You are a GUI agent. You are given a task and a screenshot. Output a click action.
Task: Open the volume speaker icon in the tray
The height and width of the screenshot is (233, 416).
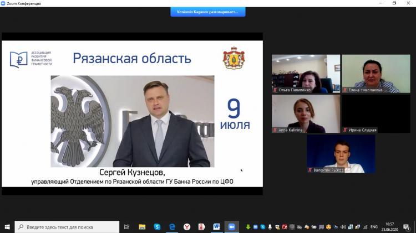[343, 227]
